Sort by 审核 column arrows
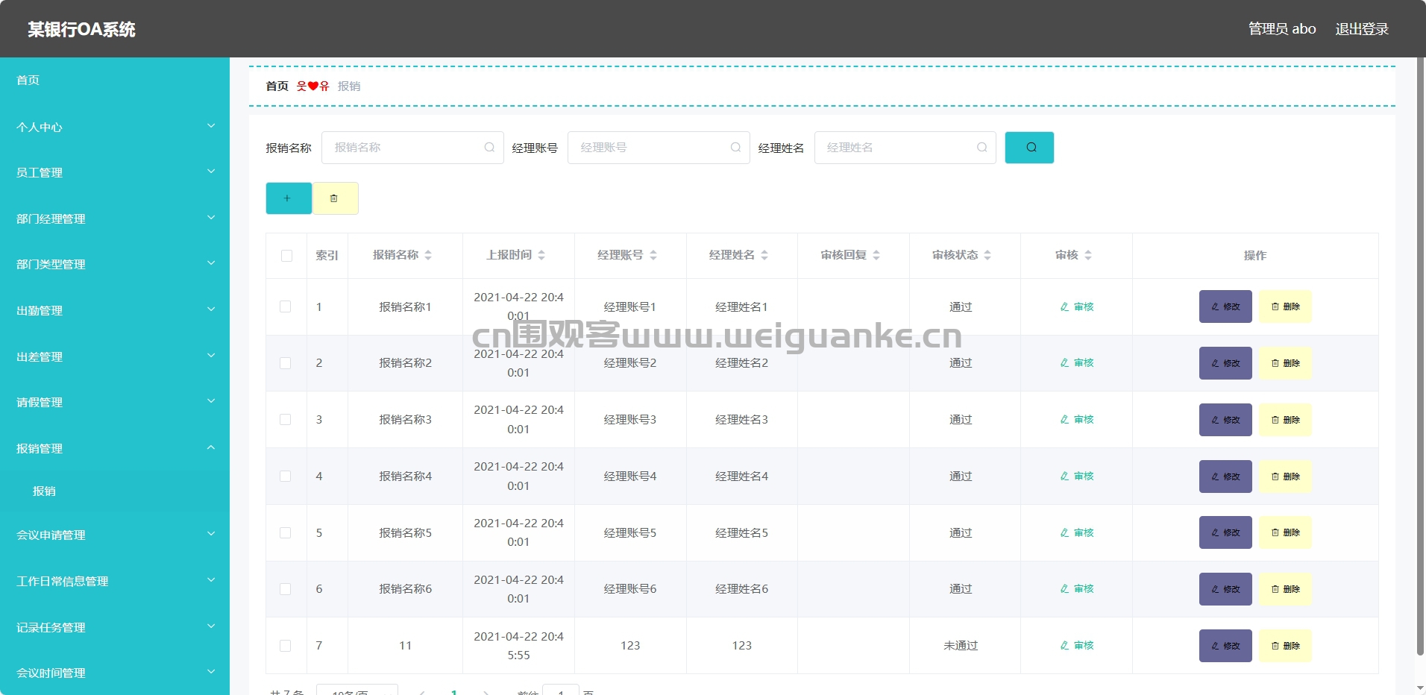 pos(1088,255)
